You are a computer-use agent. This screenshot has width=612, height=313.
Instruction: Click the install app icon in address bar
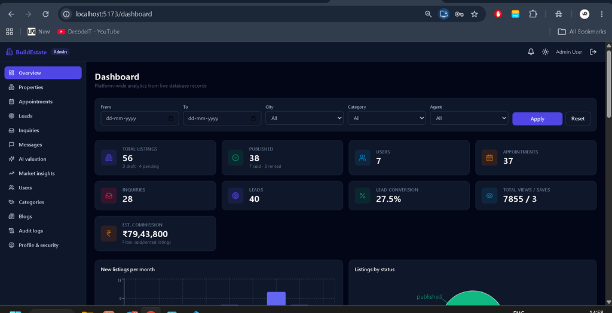tap(444, 14)
